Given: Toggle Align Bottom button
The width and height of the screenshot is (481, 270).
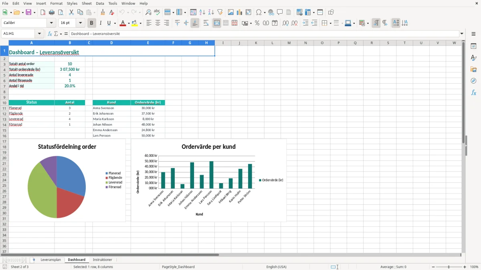Looking at the screenshot, I should [195, 23].
